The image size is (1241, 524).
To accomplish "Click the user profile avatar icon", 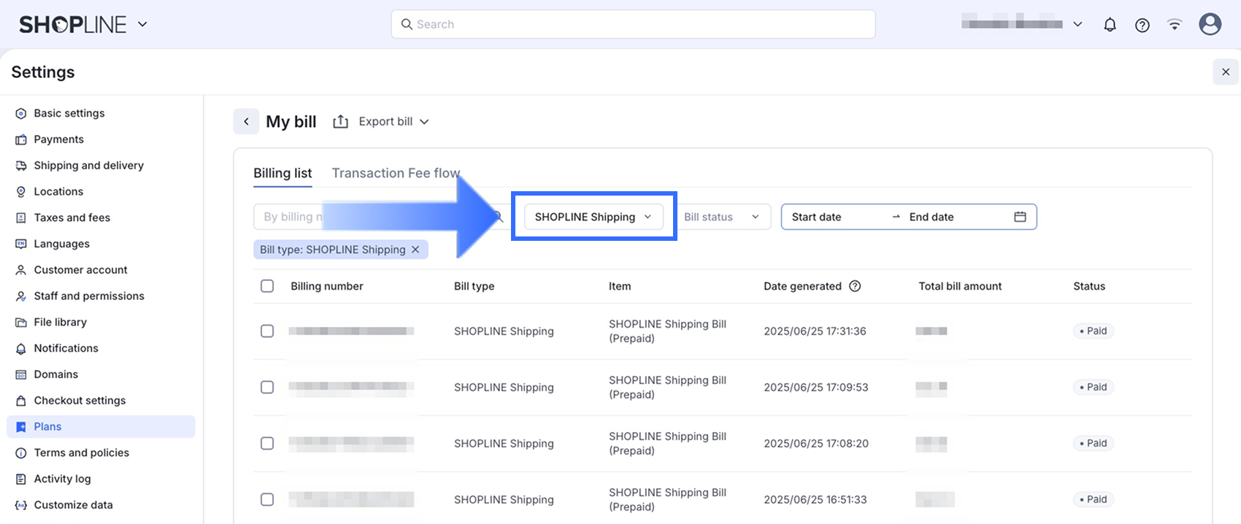I will (x=1210, y=24).
